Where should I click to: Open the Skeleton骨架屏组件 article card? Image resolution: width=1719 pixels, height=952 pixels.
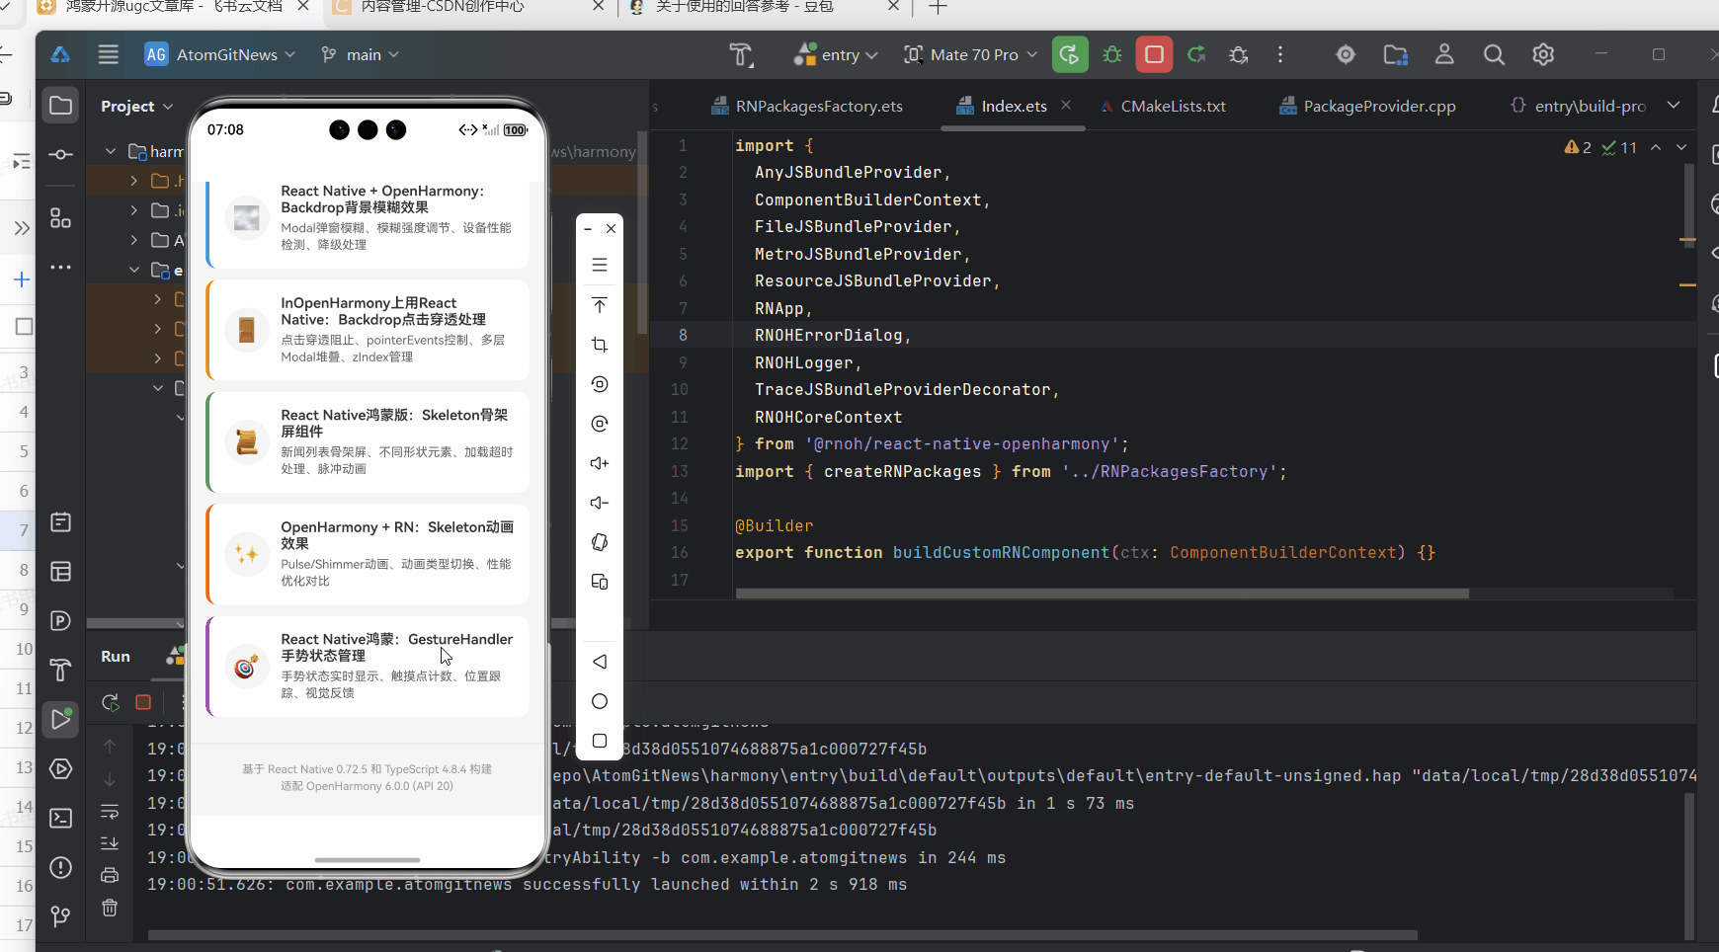368,442
